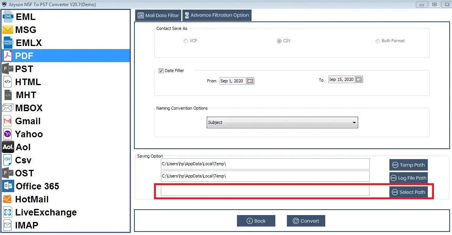
Task: Pick the HotMail envelope icon
Action: (8, 199)
